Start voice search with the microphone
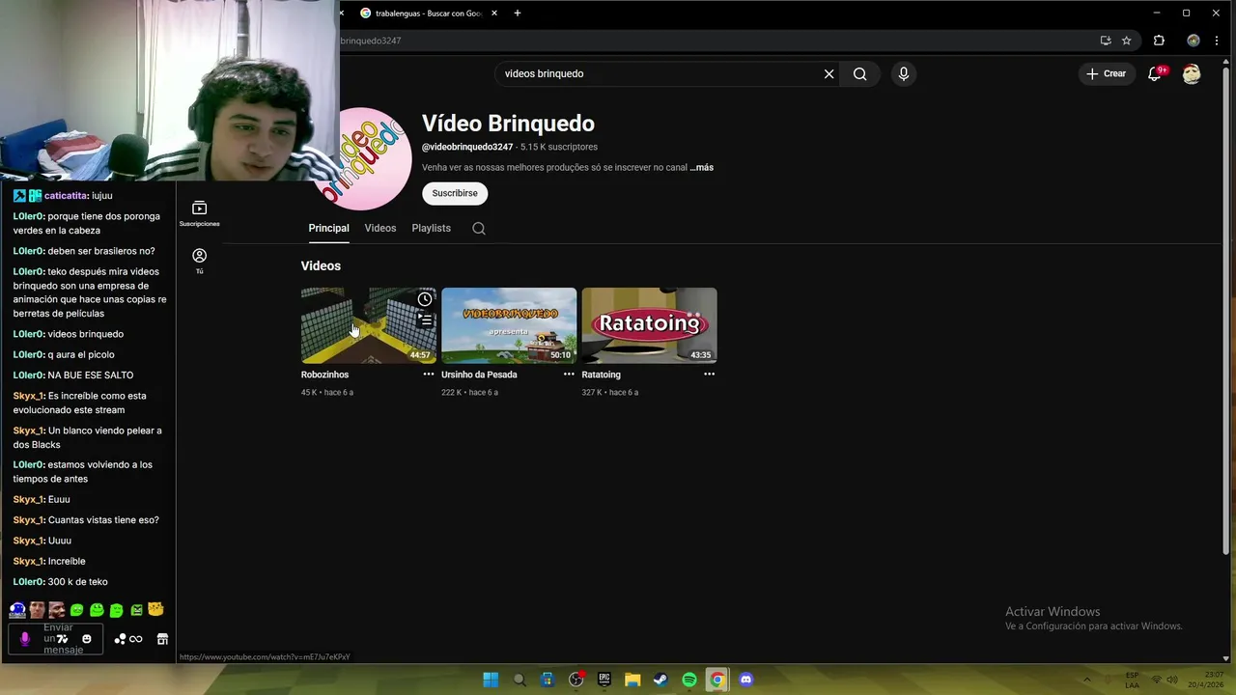 point(904,73)
